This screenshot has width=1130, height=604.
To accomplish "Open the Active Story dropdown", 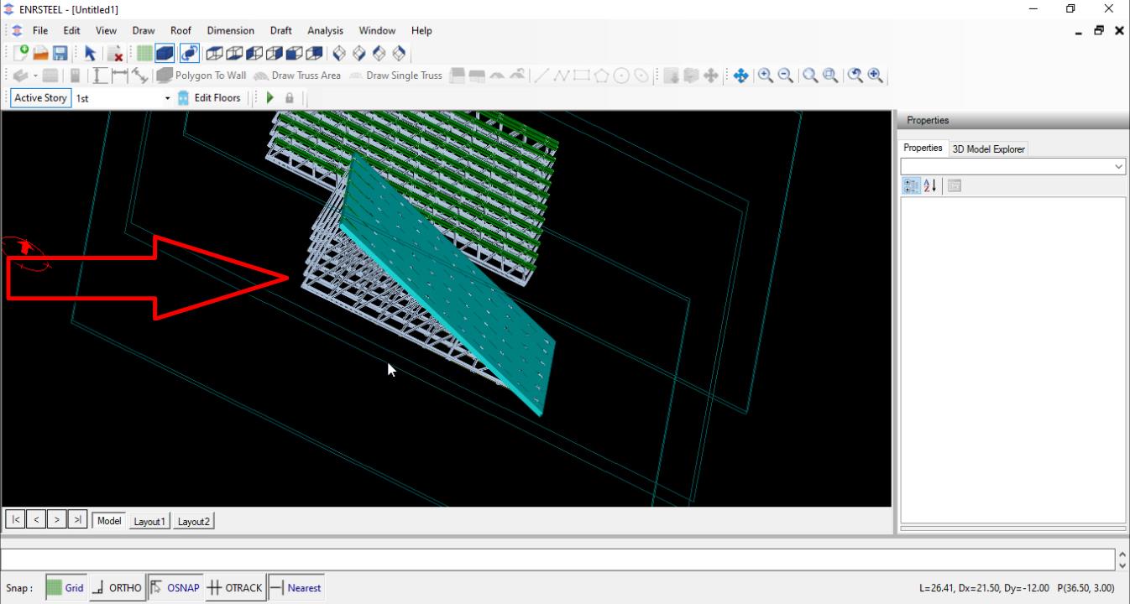I will click(167, 98).
